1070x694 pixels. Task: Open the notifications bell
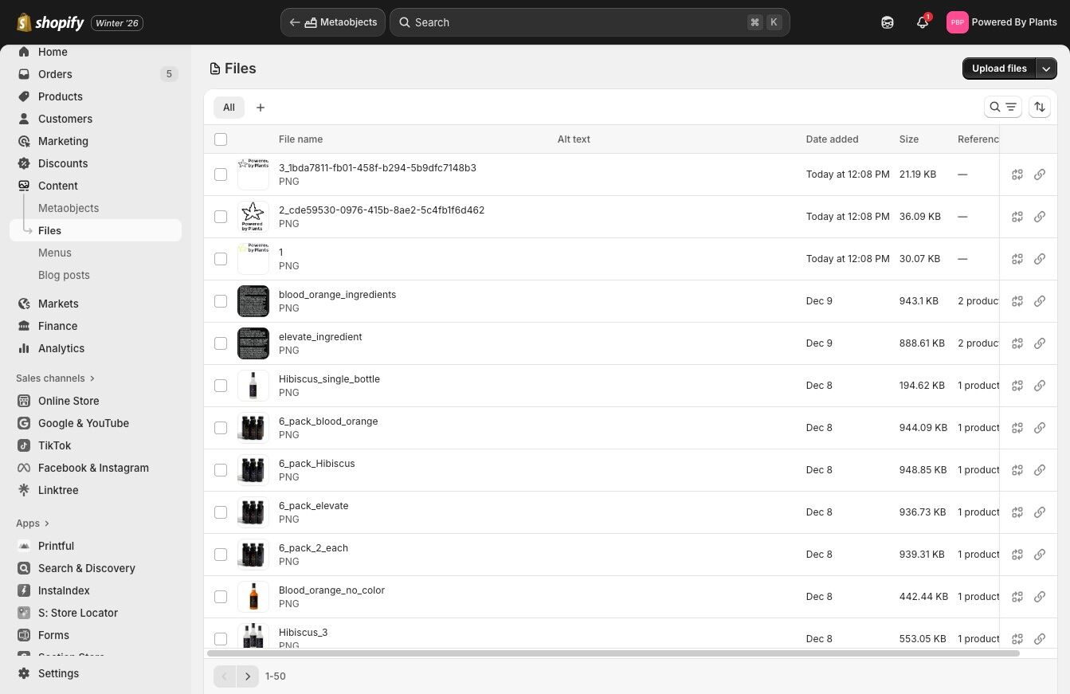[923, 22]
